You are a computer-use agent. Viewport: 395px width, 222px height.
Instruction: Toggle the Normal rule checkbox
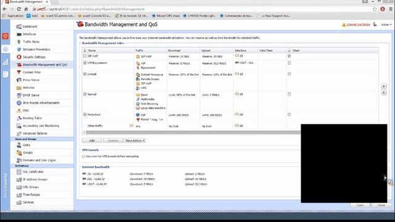[x=85, y=94]
